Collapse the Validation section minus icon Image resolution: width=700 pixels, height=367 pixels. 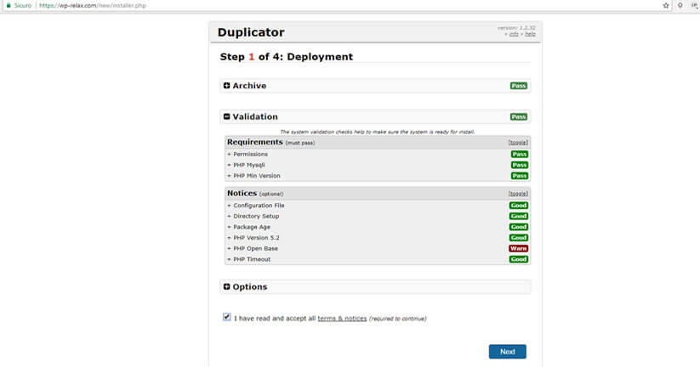point(227,116)
